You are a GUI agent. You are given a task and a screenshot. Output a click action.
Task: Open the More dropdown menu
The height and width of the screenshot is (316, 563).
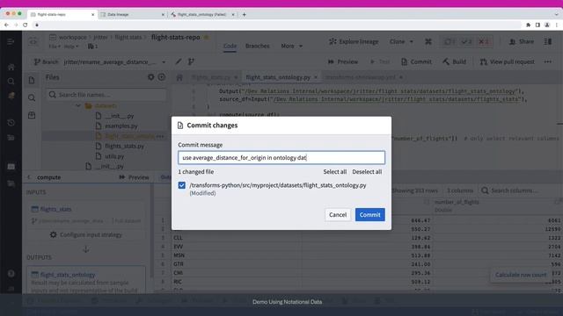tap(291, 46)
